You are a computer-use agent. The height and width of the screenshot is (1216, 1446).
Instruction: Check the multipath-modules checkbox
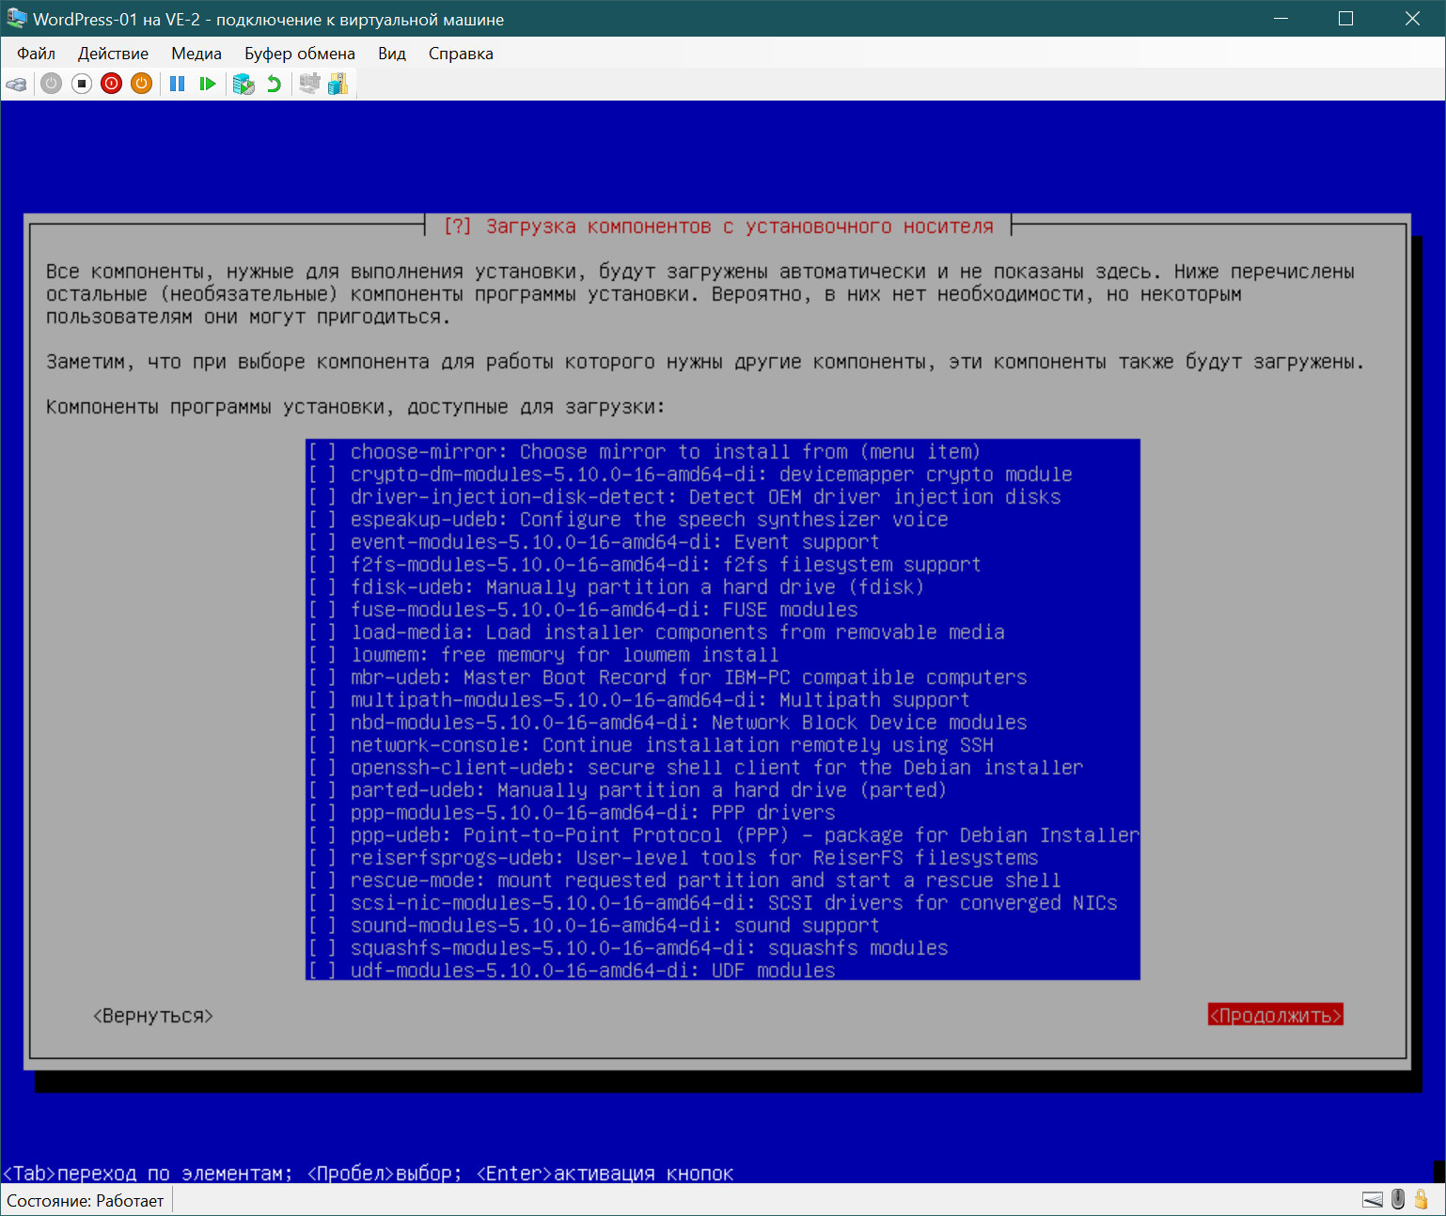[x=322, y=700]
